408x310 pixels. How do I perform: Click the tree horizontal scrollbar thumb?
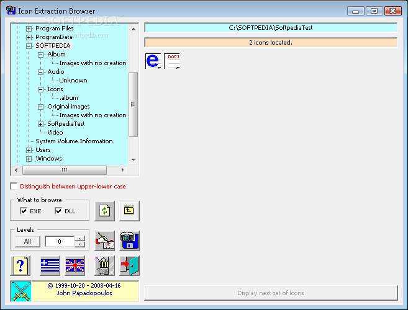[x=65, y=170]
